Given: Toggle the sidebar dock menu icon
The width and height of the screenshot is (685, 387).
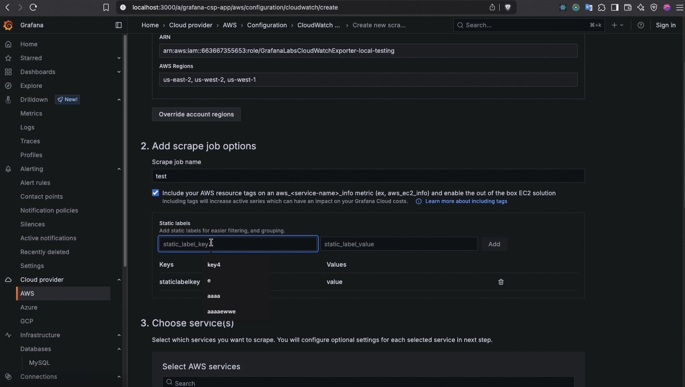Looking at the screenshot, I should 119,25.
